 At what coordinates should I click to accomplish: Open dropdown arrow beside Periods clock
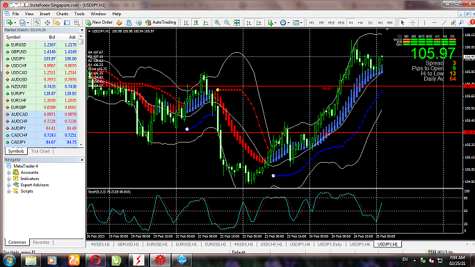point(289,23)
